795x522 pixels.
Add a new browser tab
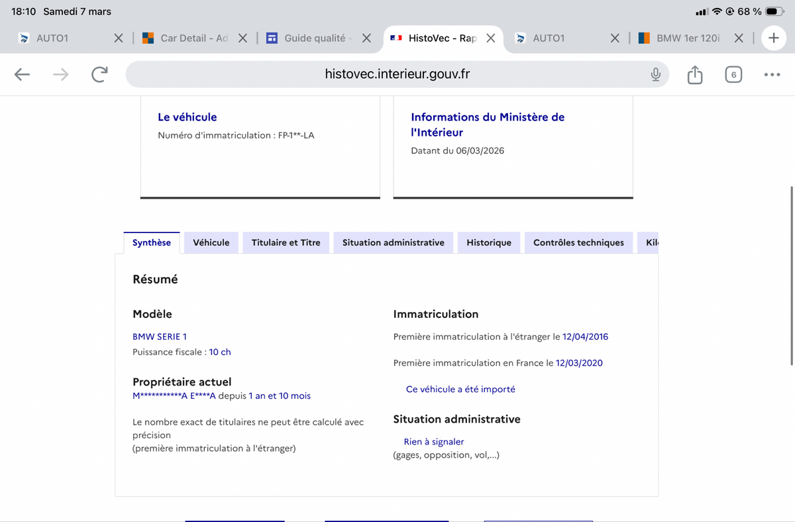click(x=773, y=38)
